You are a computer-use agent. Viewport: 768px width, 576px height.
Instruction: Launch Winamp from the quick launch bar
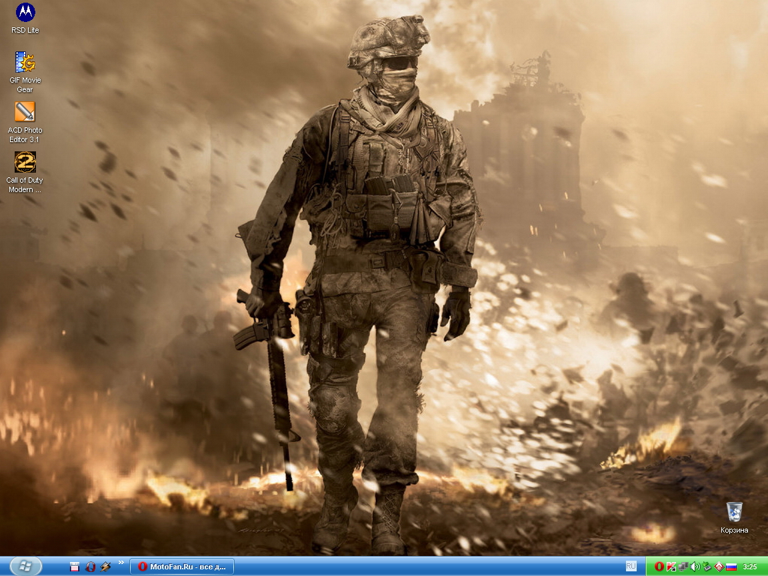pyautogui.click(x=105, y=567)
